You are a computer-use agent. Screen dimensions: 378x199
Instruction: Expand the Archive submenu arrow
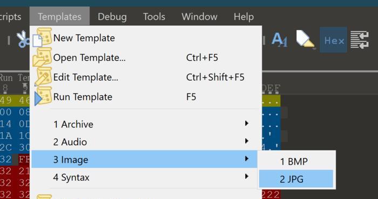(x=246, y=123)
